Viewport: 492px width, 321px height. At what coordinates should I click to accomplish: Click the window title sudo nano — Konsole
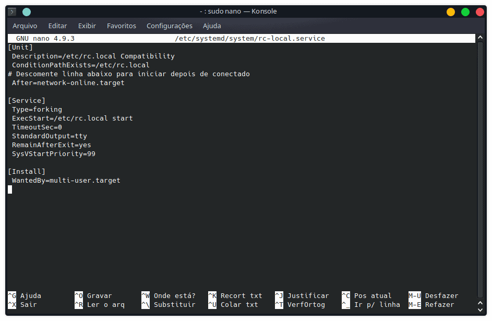238,11
